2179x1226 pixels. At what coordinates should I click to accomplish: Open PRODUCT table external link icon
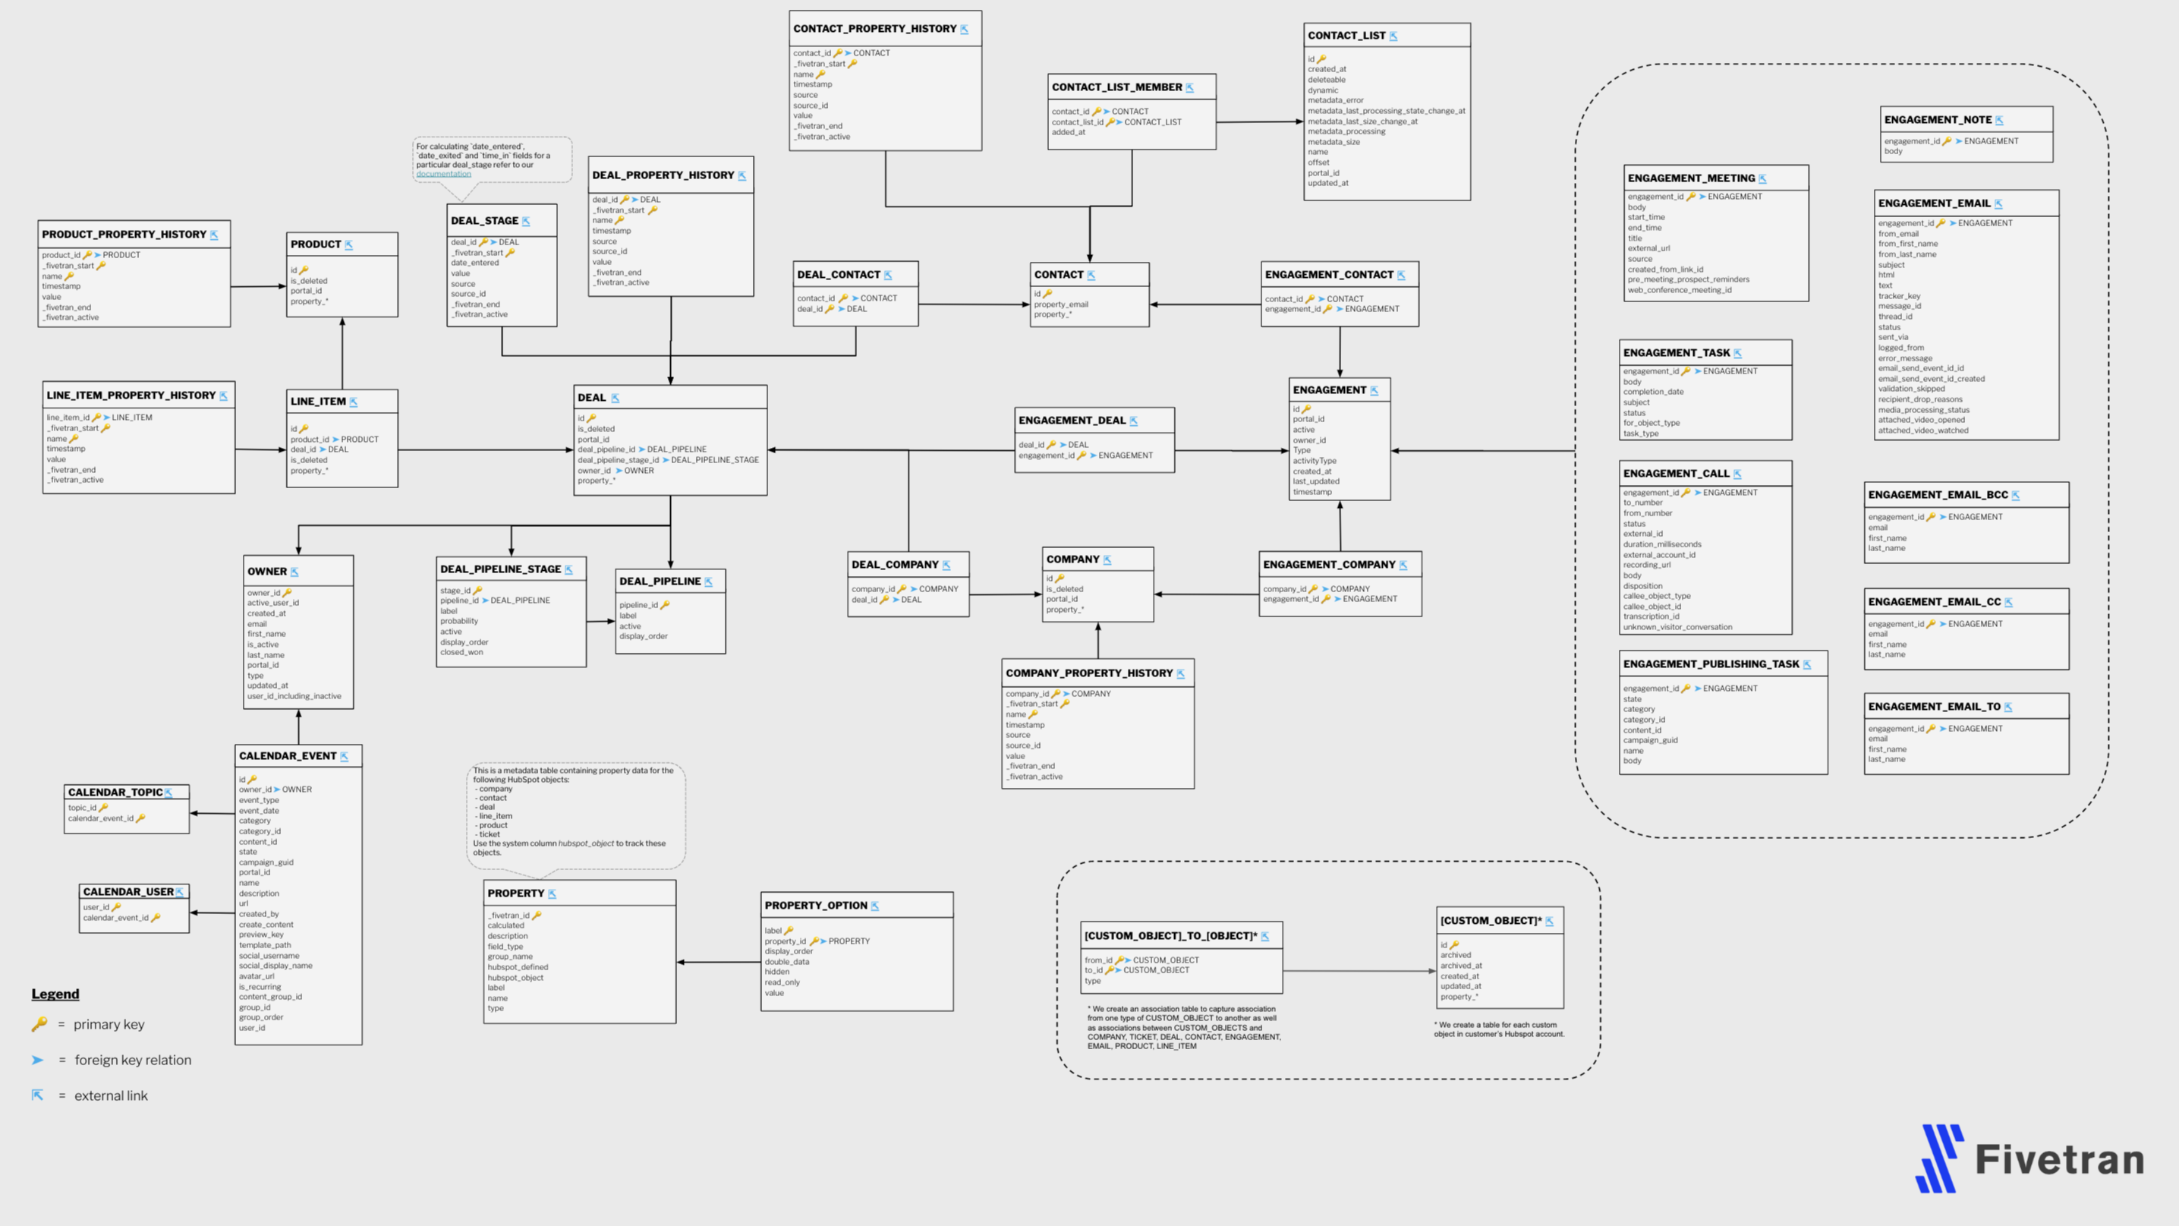click(348, 245)
